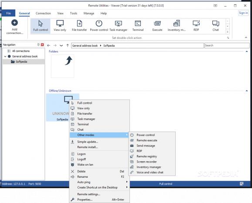
Task: Expand the Auto ping submenu
Action: pyautogui.click(x=99, y=182)
